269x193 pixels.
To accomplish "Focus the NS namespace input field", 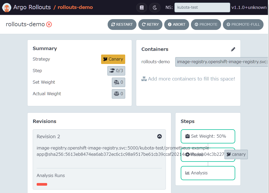I will click(202, 7).
